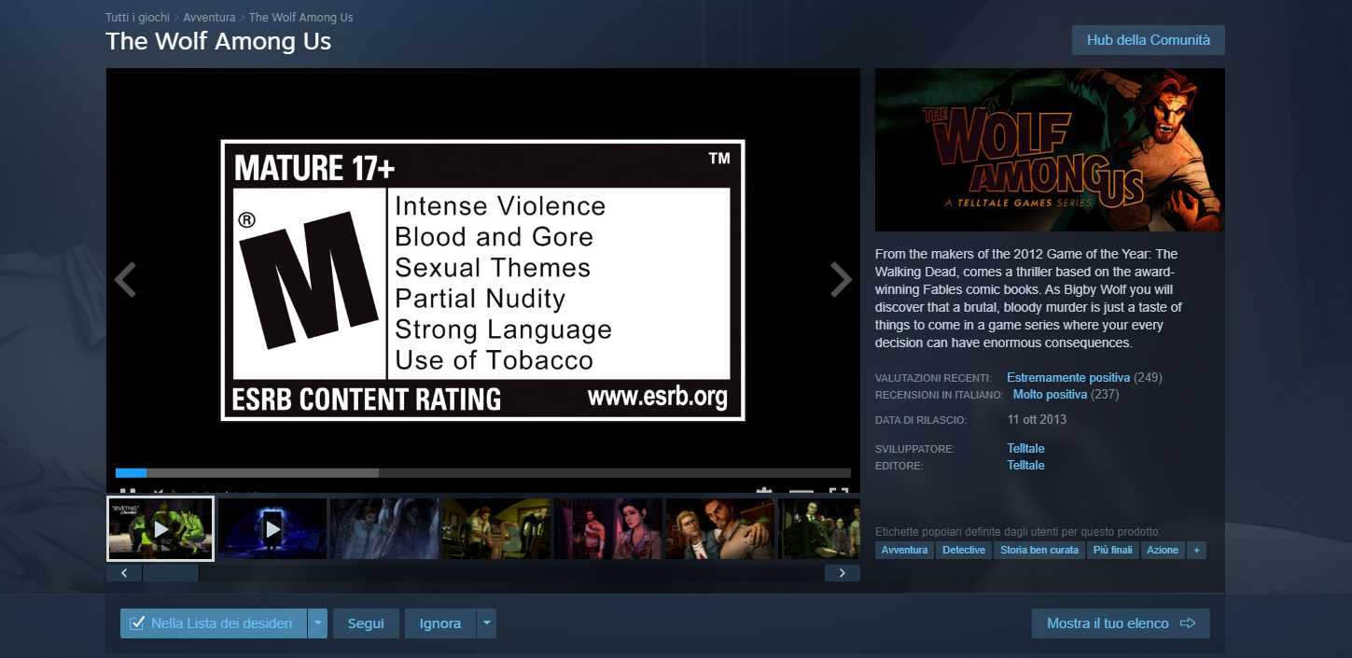Select the Azione tag

[x=1163, y=551]
